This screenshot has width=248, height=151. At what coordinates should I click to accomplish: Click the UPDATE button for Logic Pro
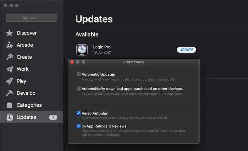pos(186,50)
